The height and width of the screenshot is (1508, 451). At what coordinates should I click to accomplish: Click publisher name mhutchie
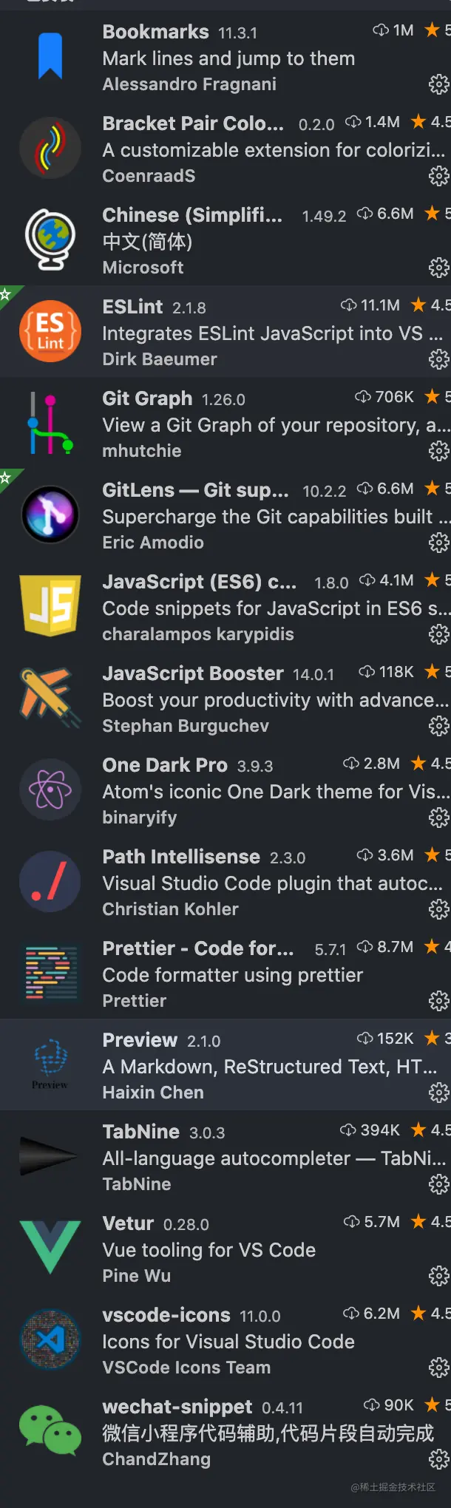pos(142,451)
